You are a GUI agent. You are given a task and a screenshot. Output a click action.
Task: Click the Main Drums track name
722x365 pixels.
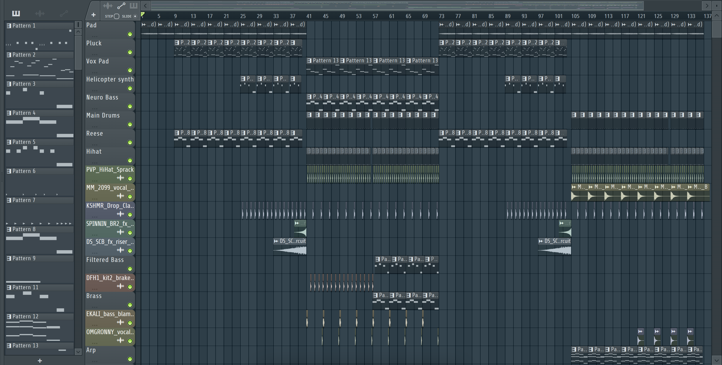point(103,116)
